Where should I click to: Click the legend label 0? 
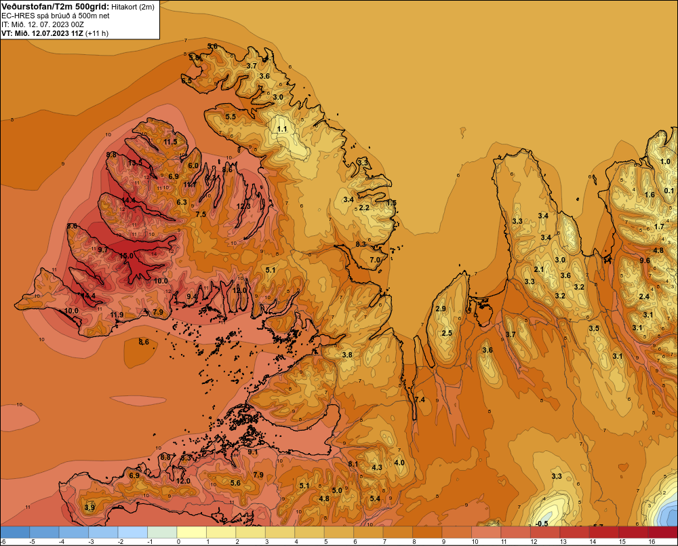pyautogui.click(x=178, y=542)
